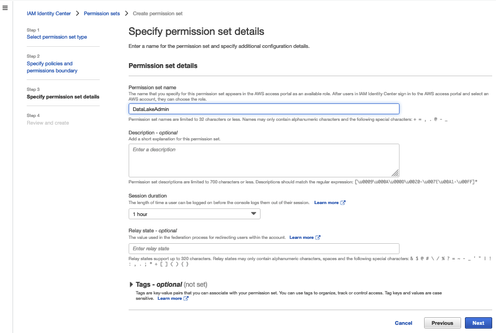Screen dimensions: 496x333
Task: Click external link icon beside Session duration Learn more
Action: (343, 202)
